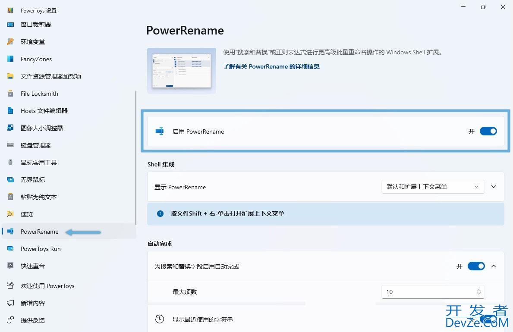This screenshot has height=332, width=513.
Task: Click the 显示 PowerRename label
Action: 180,187
